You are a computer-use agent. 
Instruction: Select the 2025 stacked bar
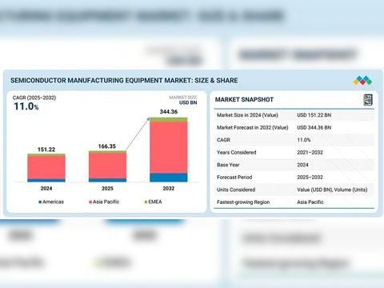tap(107, 166)
